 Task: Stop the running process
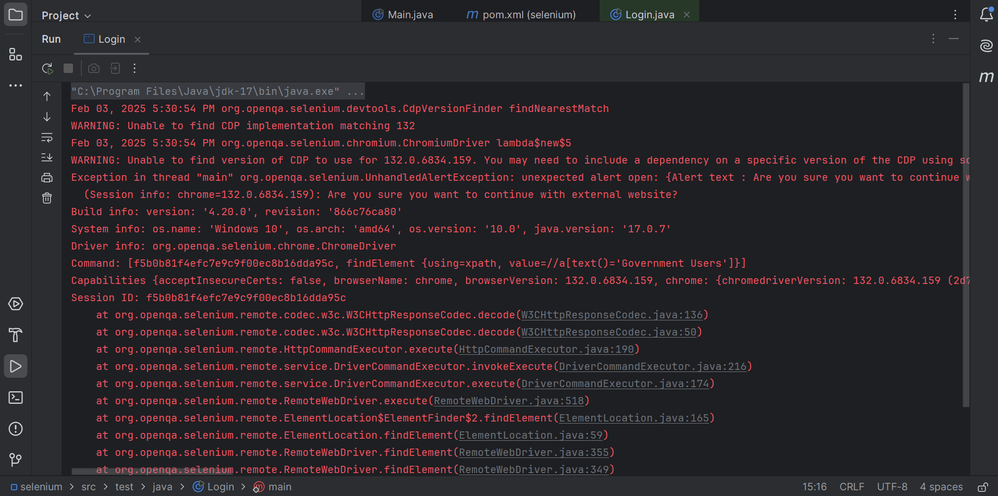68,68
